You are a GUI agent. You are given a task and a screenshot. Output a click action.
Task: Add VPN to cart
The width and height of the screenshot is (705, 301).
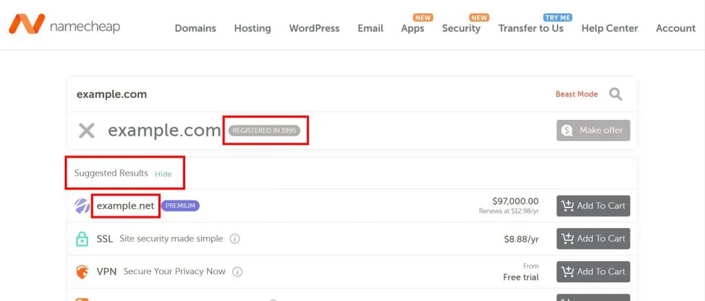pos(593,272)
